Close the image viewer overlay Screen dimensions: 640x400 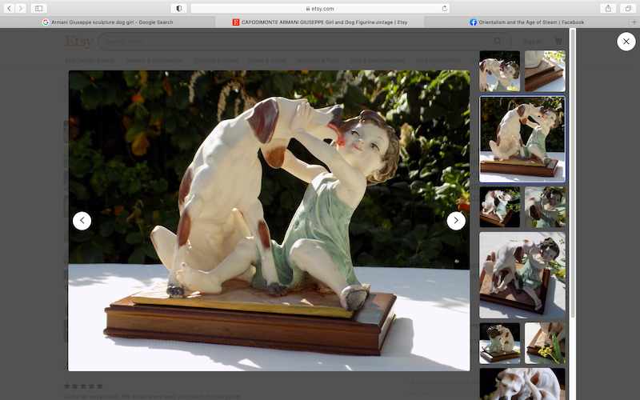click(626, 42)
